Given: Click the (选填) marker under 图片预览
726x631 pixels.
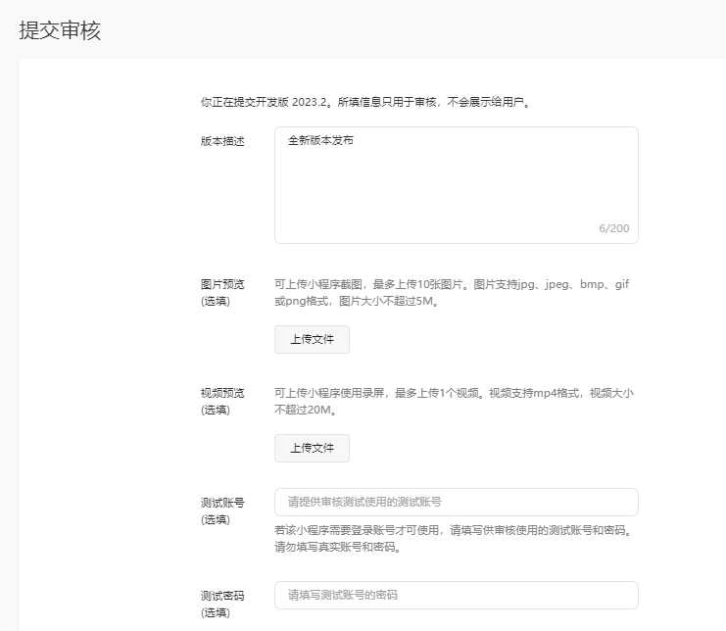Looking at the screenshot, I should pyautogui.click(x=216, y=302).
